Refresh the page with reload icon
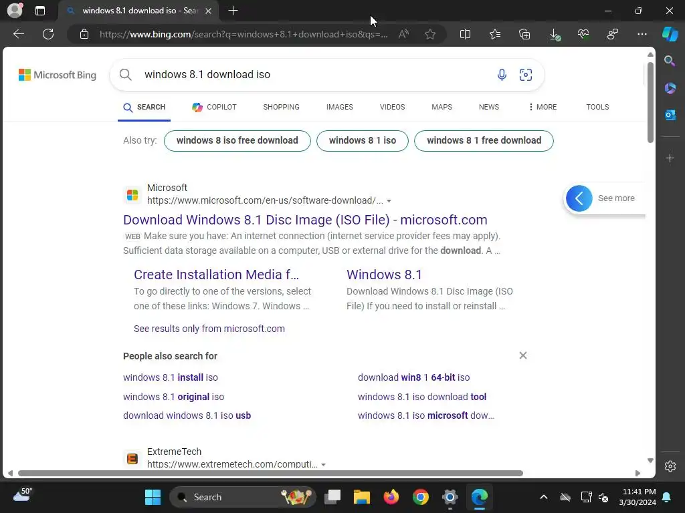 coord(48,34)
